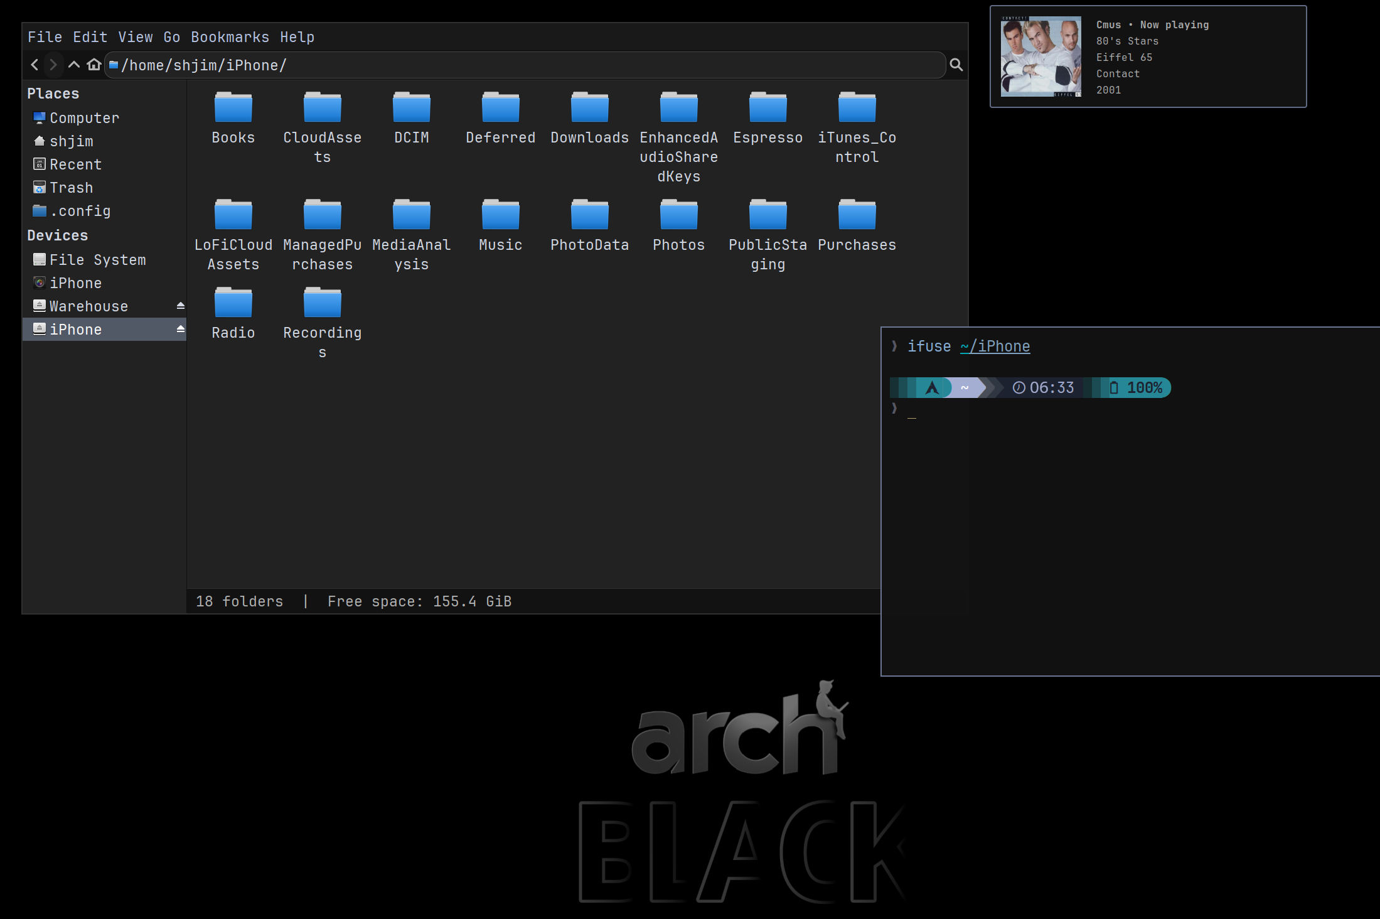Select the ManagedPurchases folder icon
1380x919 pixels.
click(x=322, y=214)
